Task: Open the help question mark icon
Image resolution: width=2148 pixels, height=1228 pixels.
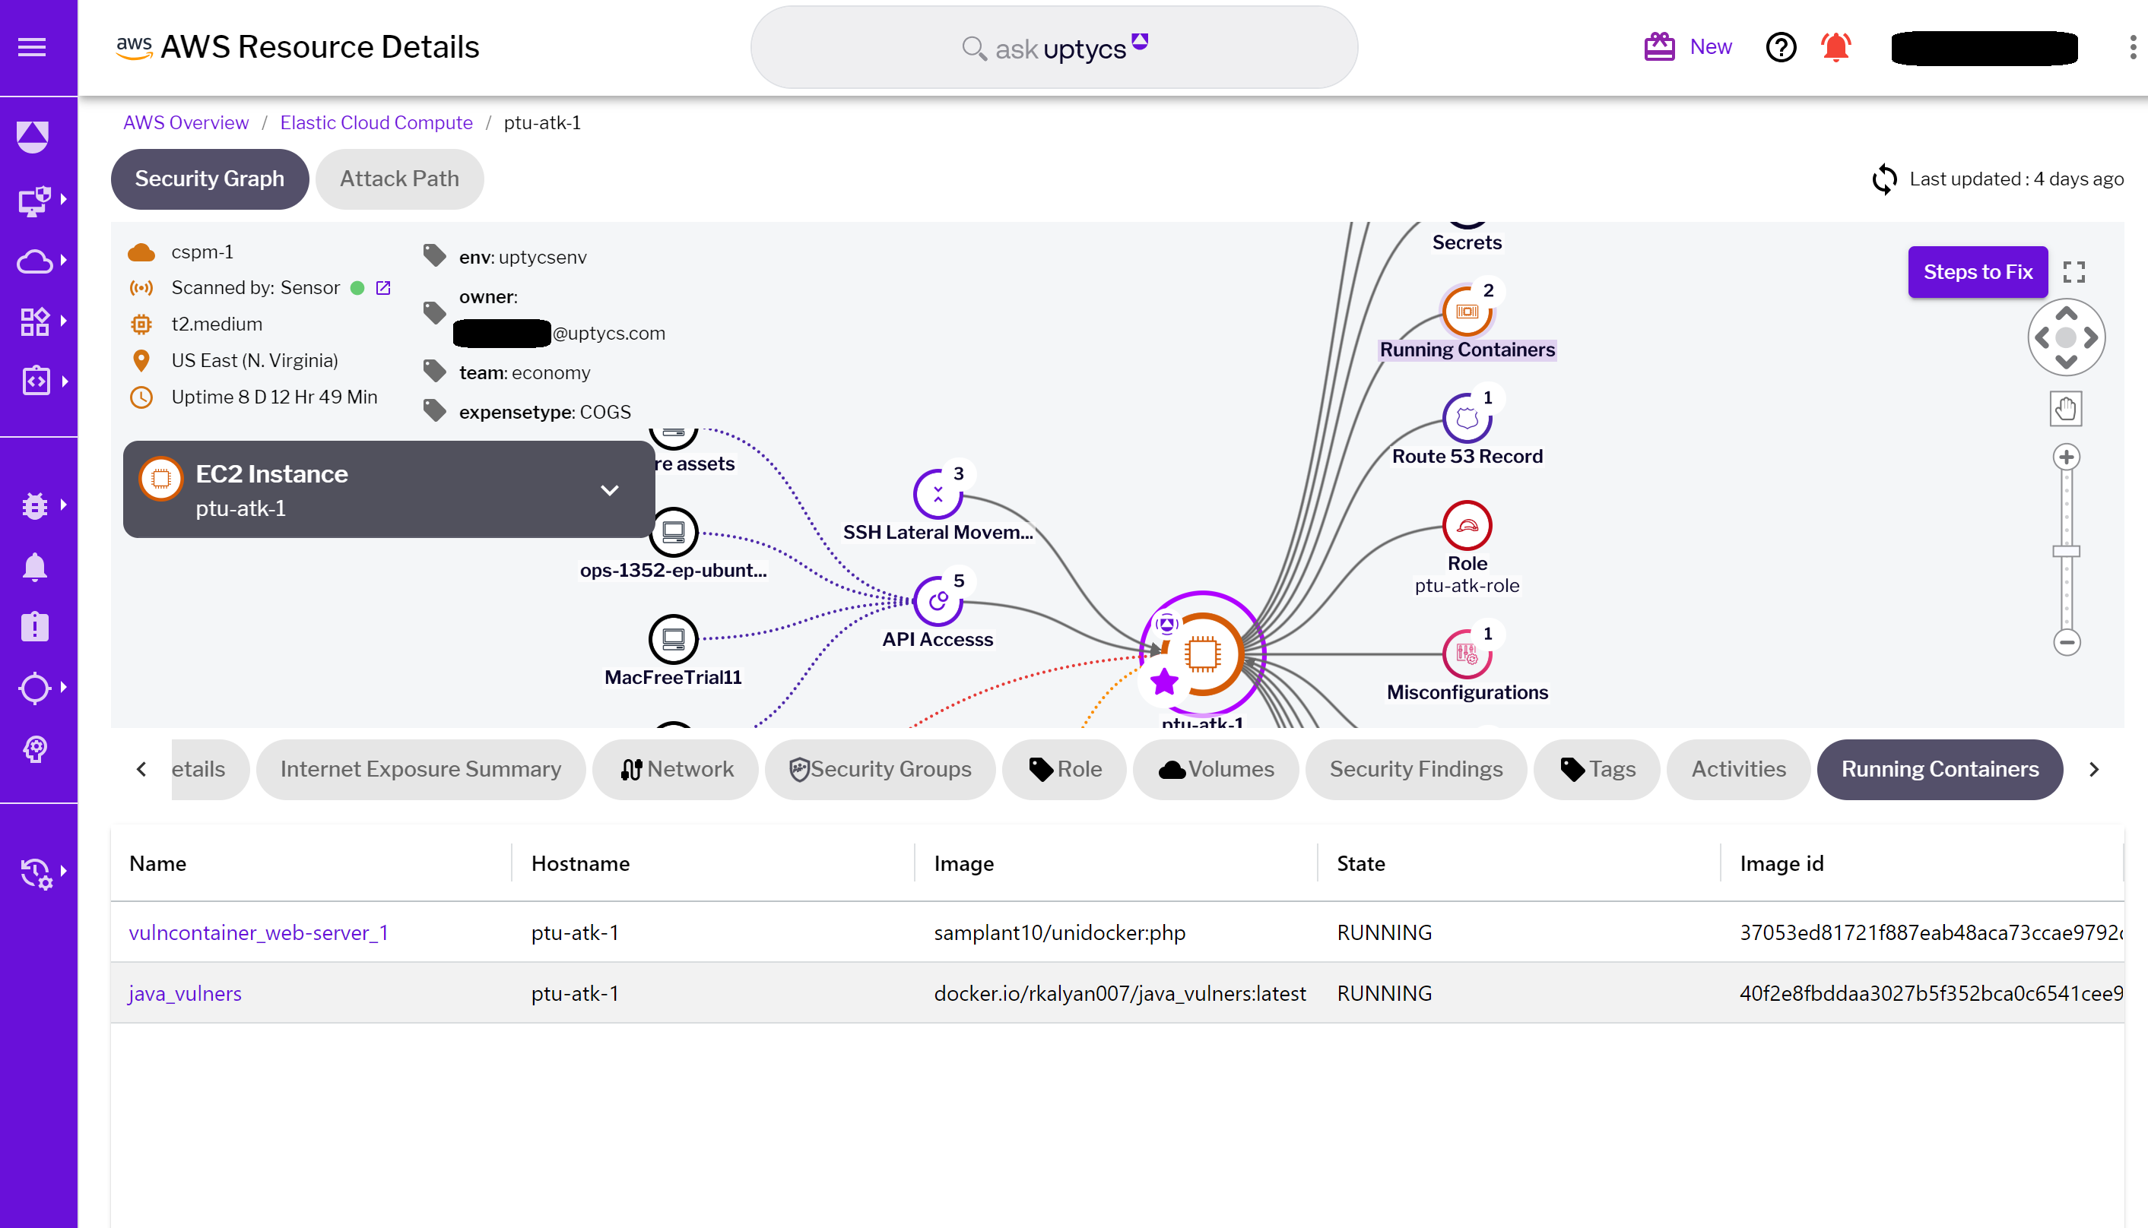Action: click(1782, 48)
